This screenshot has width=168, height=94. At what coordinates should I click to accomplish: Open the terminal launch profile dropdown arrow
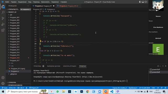160,66
